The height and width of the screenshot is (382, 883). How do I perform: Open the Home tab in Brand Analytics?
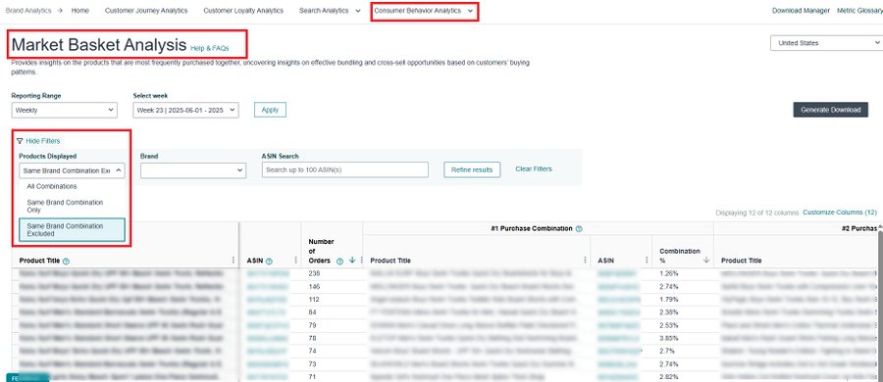pyautogui.click(x=80, y=11)
